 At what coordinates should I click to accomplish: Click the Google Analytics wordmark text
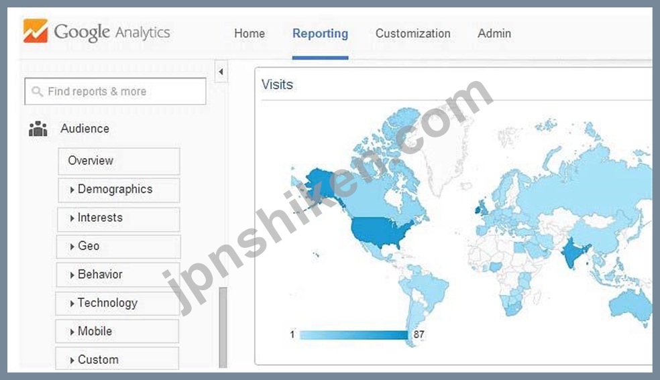tap(112, 32)
